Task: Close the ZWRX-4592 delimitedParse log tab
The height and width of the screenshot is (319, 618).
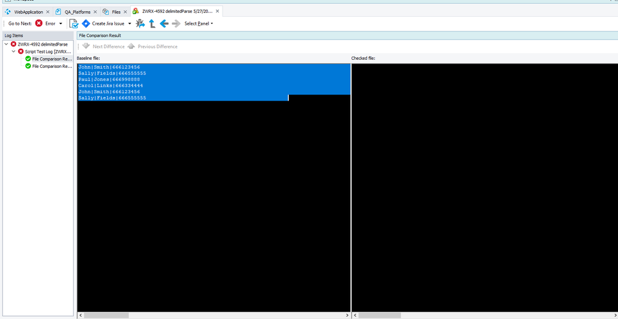Action: pos(217,12)
